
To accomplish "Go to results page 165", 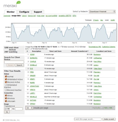I will click(106, 108).
